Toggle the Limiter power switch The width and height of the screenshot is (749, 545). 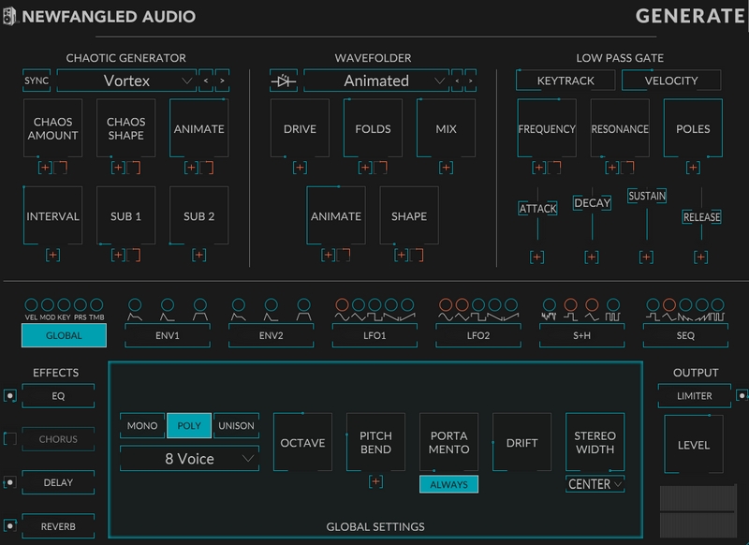(x=741, y=395)
